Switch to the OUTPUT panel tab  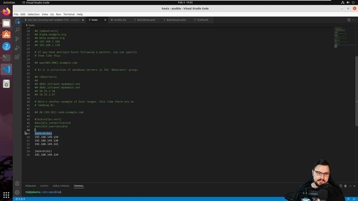click(44, 186)
